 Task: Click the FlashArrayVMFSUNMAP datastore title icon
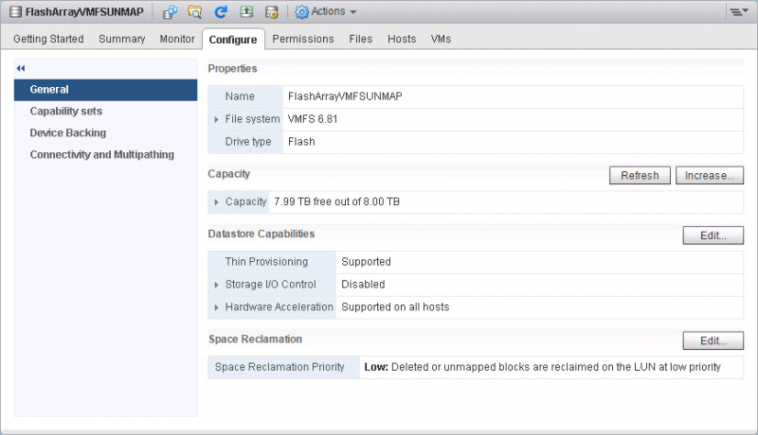[15, 11]
